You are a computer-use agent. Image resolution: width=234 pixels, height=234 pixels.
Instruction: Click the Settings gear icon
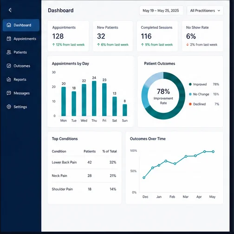click(x=9, y=107)
